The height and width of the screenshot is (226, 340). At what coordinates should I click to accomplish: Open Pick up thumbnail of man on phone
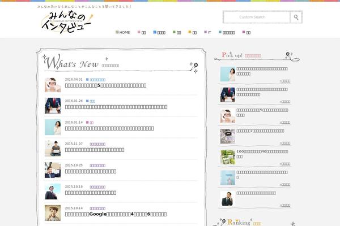tap(228, 198)
